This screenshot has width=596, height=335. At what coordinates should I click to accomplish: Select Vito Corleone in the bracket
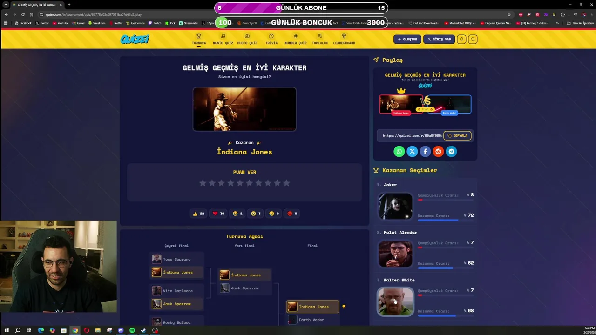click(x=176, y=291)
